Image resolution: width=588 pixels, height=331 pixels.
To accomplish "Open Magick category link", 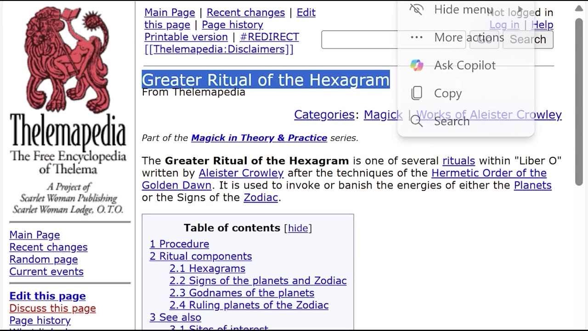I will [x=383, y=114].
